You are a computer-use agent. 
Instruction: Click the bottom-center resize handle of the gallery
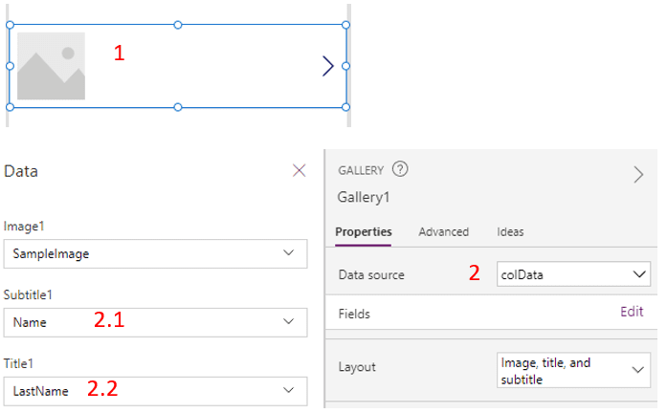pyautogui.click(x=178, y=107)
